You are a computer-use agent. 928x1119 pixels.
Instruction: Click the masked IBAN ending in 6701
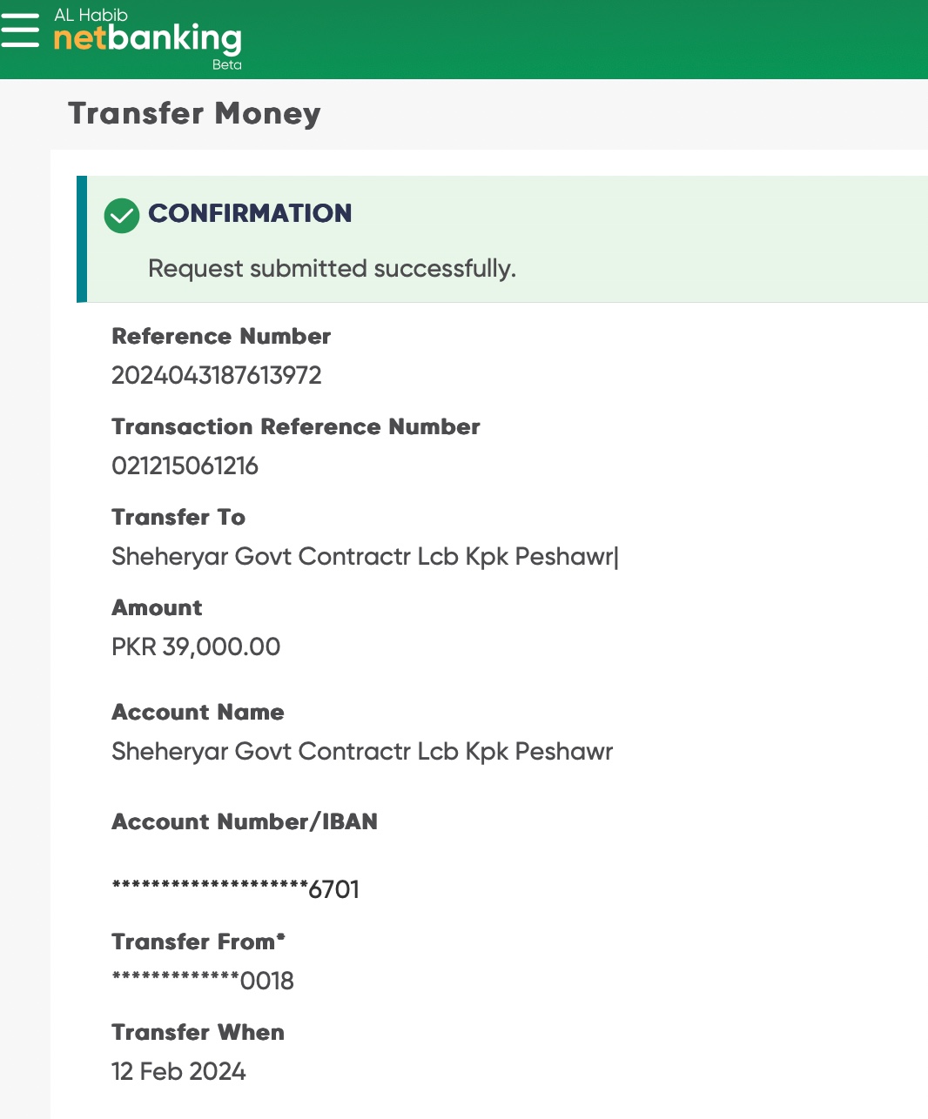(235, 889)
